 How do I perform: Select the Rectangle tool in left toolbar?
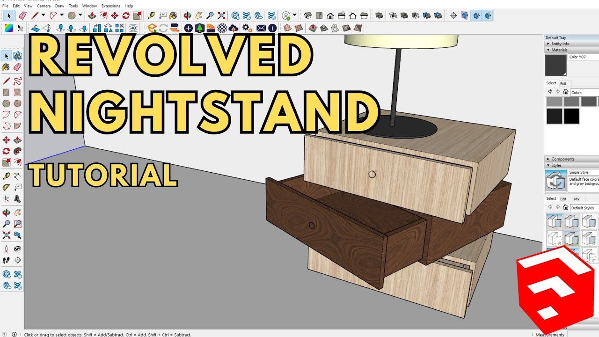(6, 92)
